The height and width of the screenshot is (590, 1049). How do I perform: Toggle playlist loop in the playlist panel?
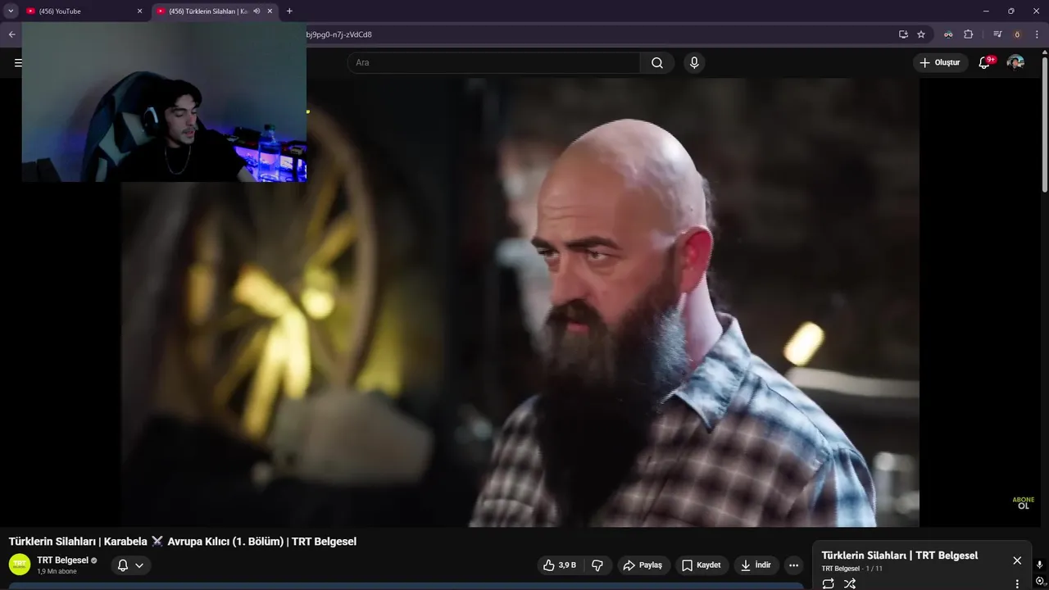[829, 583]
